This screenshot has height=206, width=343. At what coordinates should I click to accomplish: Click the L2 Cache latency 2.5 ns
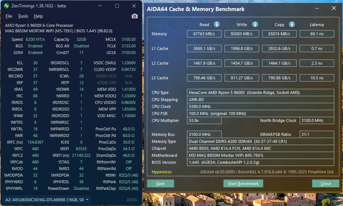317,63
